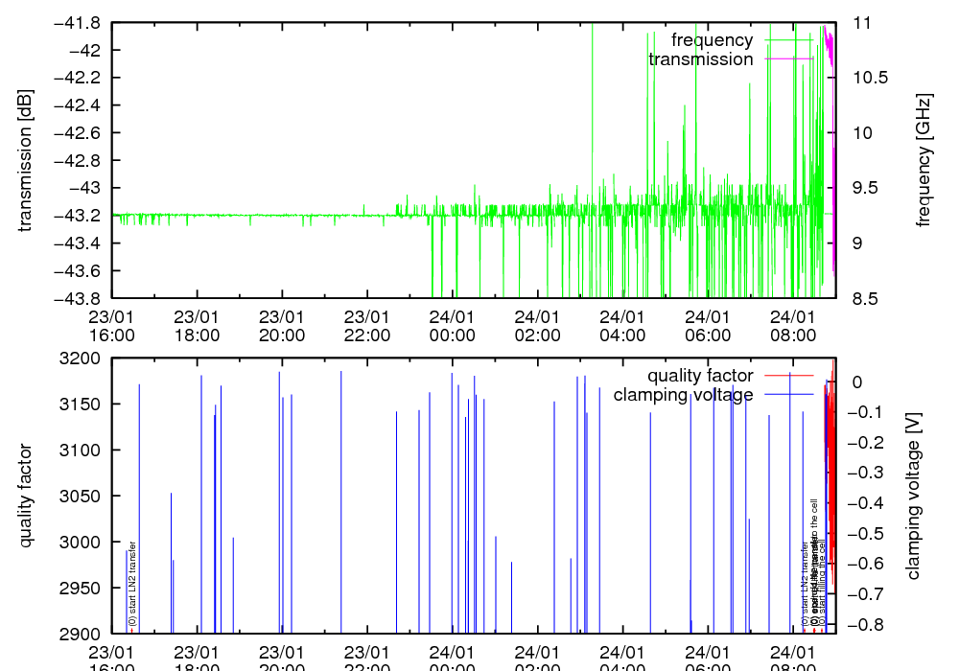The height and width of the screenshot is (671, 959).
Task: Click the "quality factor" left vertical axis title
Action: (26, 496)
